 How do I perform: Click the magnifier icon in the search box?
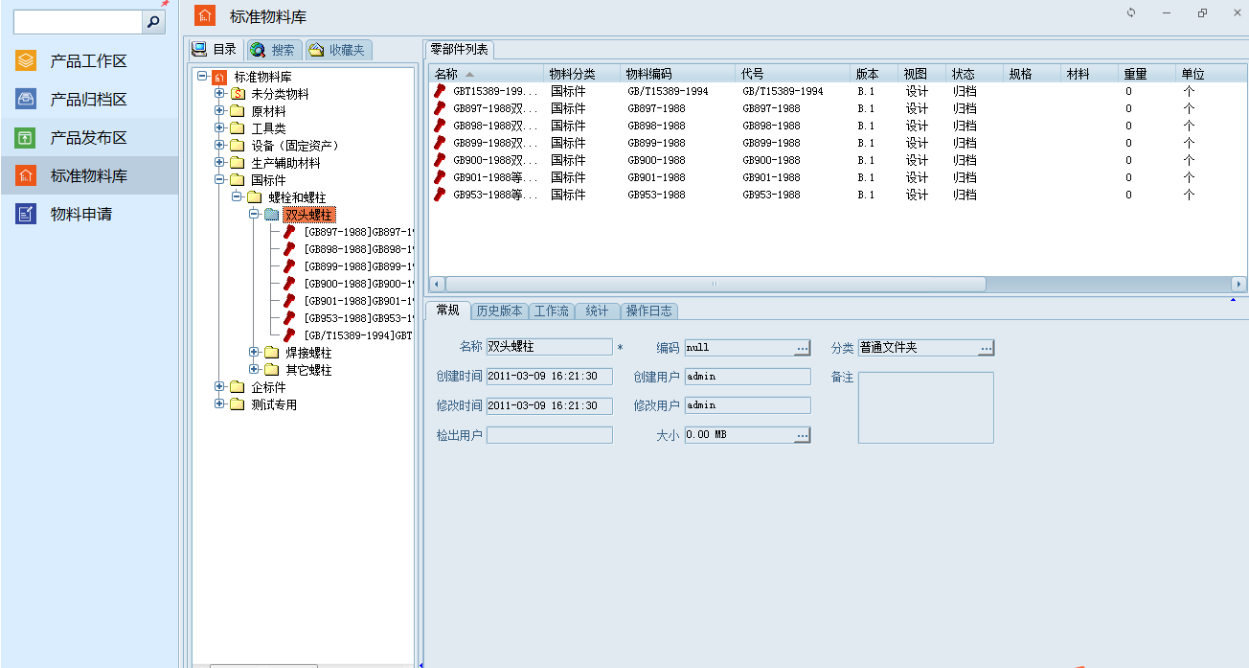153,20
